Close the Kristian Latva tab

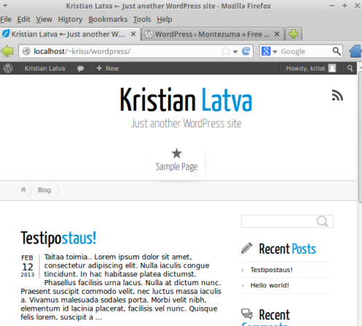coord(133,34)
